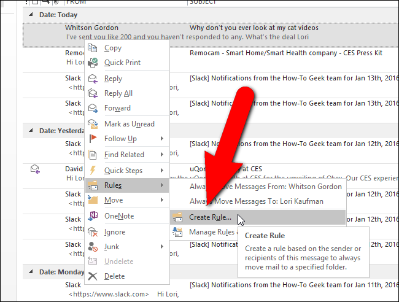Click the Manage Rules icon in submenu
The height and width of the screenshot is (302, 399).
(177, 232)
